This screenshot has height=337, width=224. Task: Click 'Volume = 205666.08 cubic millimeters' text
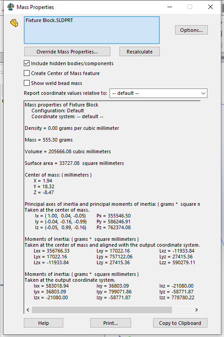(68, 151)
